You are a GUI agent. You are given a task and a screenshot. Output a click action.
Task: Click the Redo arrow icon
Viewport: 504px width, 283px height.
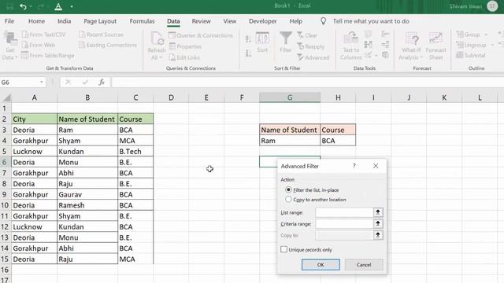coord(41,6)
